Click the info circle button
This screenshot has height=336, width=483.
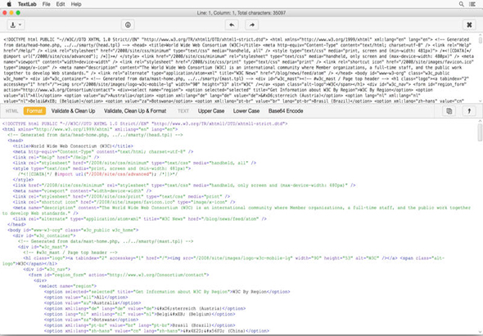(128, 25)
